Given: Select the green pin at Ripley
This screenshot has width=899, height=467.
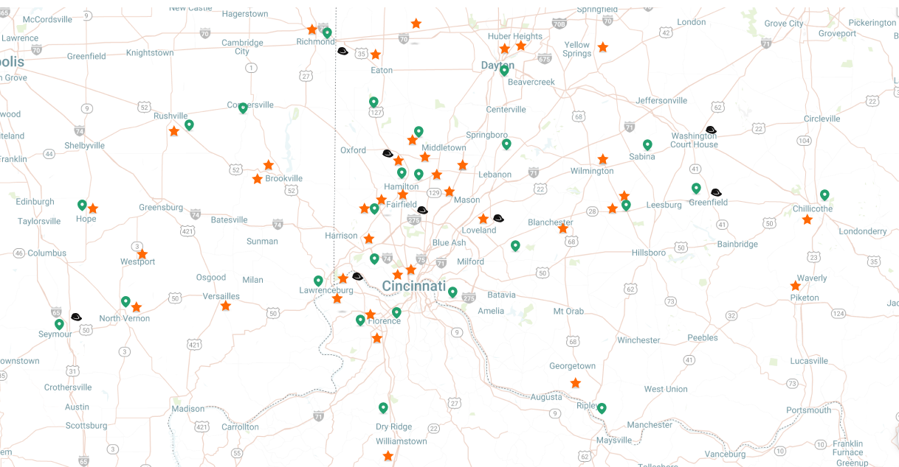Looking at the screenshot, I should point(602,408).
